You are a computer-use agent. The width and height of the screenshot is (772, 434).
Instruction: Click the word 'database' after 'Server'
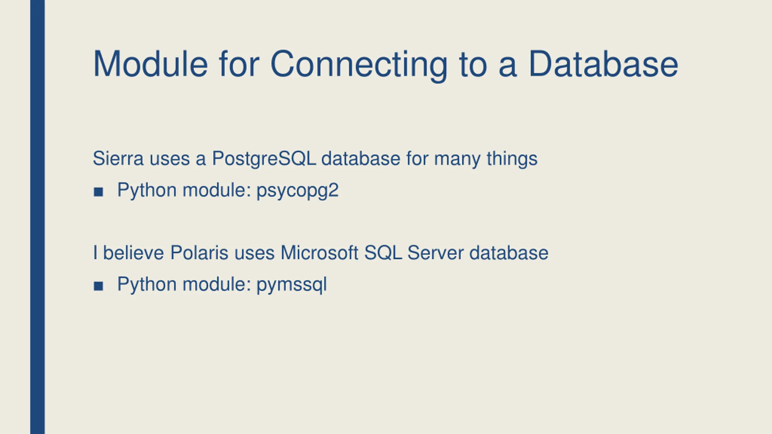509,253
